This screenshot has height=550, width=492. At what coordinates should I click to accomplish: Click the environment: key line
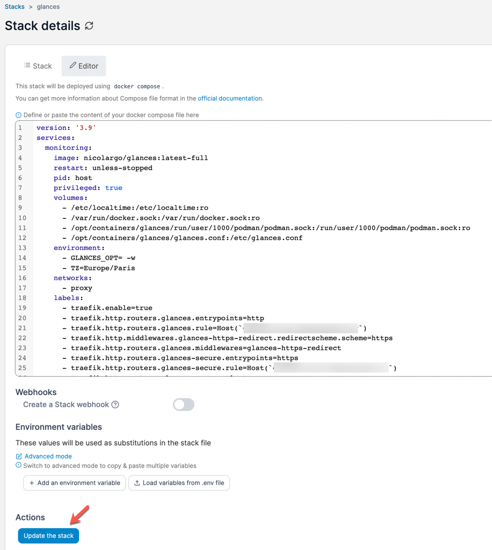click(79, 248)
